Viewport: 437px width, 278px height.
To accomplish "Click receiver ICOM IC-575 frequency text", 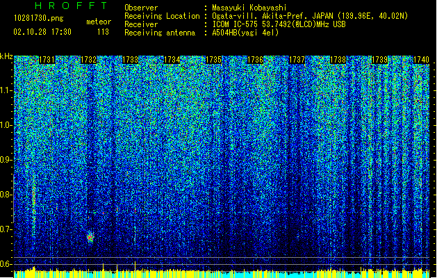I will pos(279,24).
